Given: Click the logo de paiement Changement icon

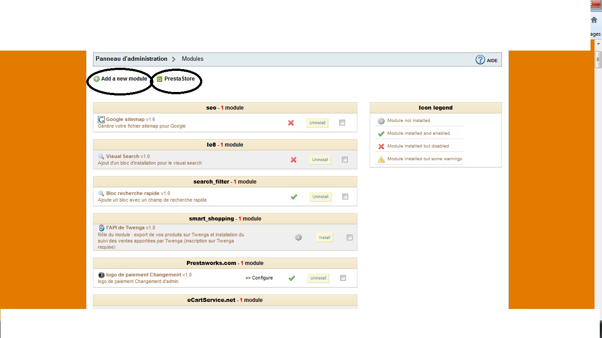Looking at the screenshot, I should (x=101, y=275).
